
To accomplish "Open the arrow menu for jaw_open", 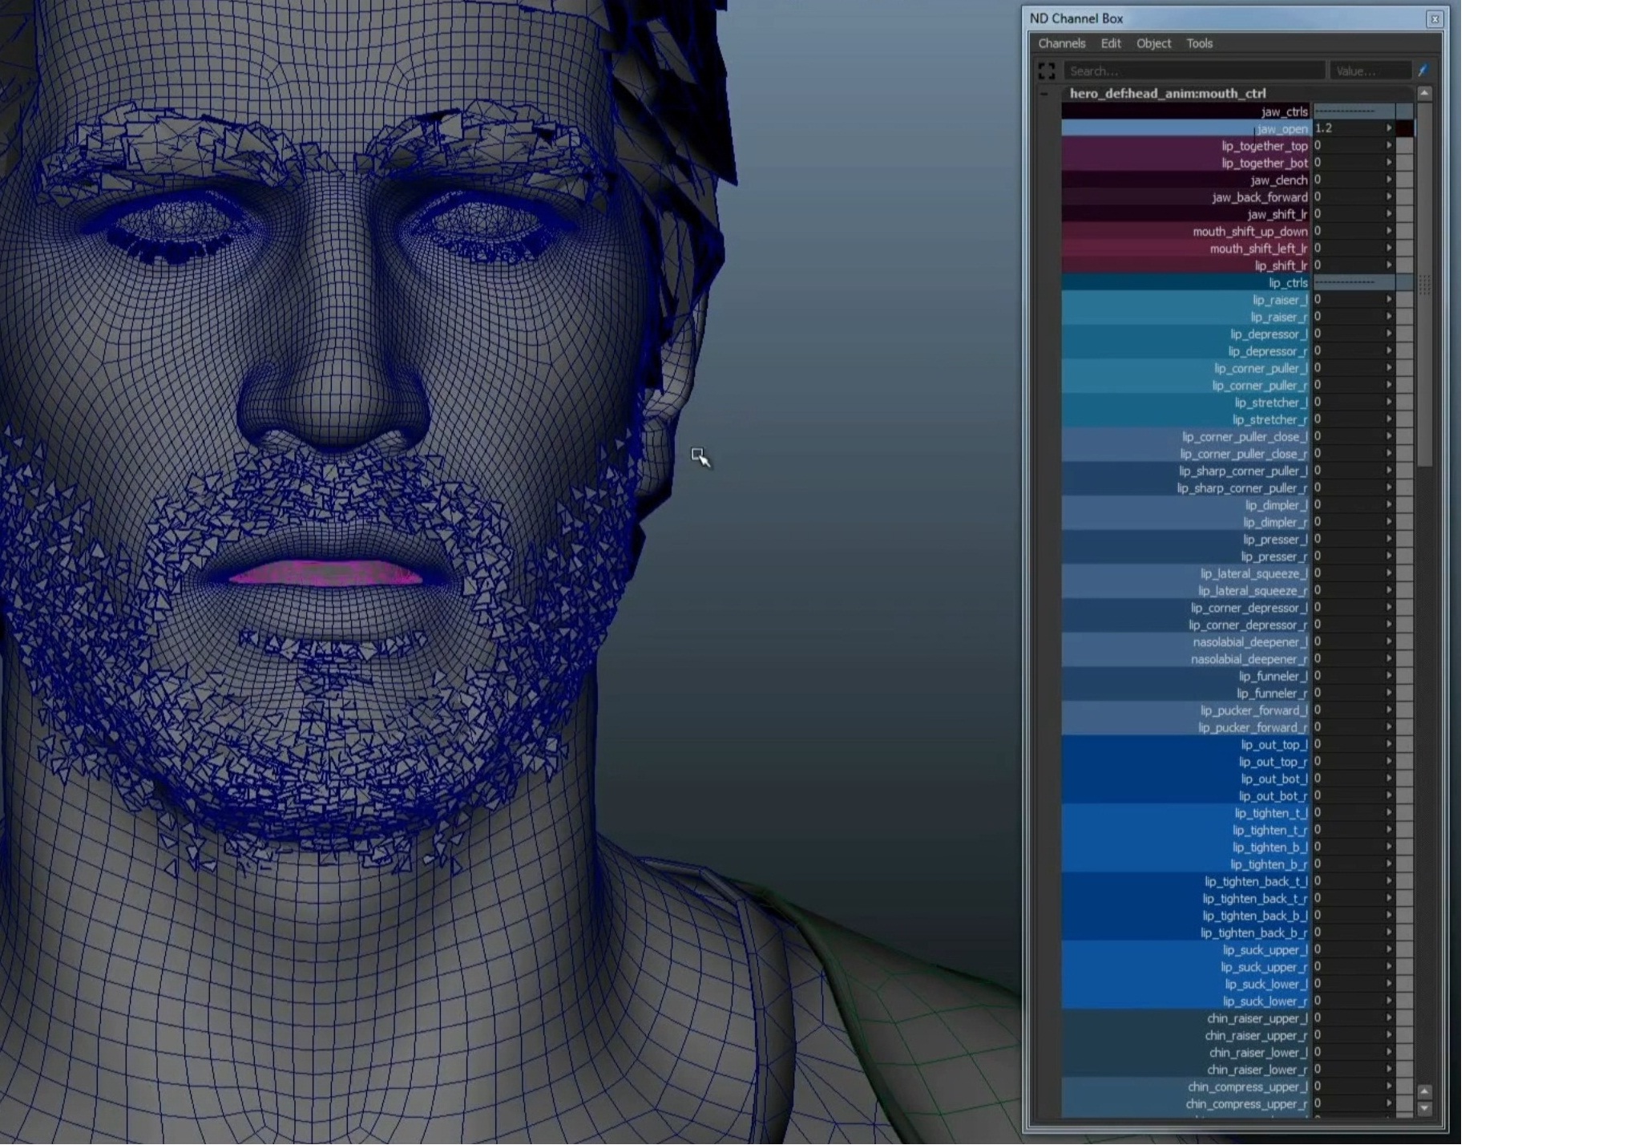I will pos(1389,128).
